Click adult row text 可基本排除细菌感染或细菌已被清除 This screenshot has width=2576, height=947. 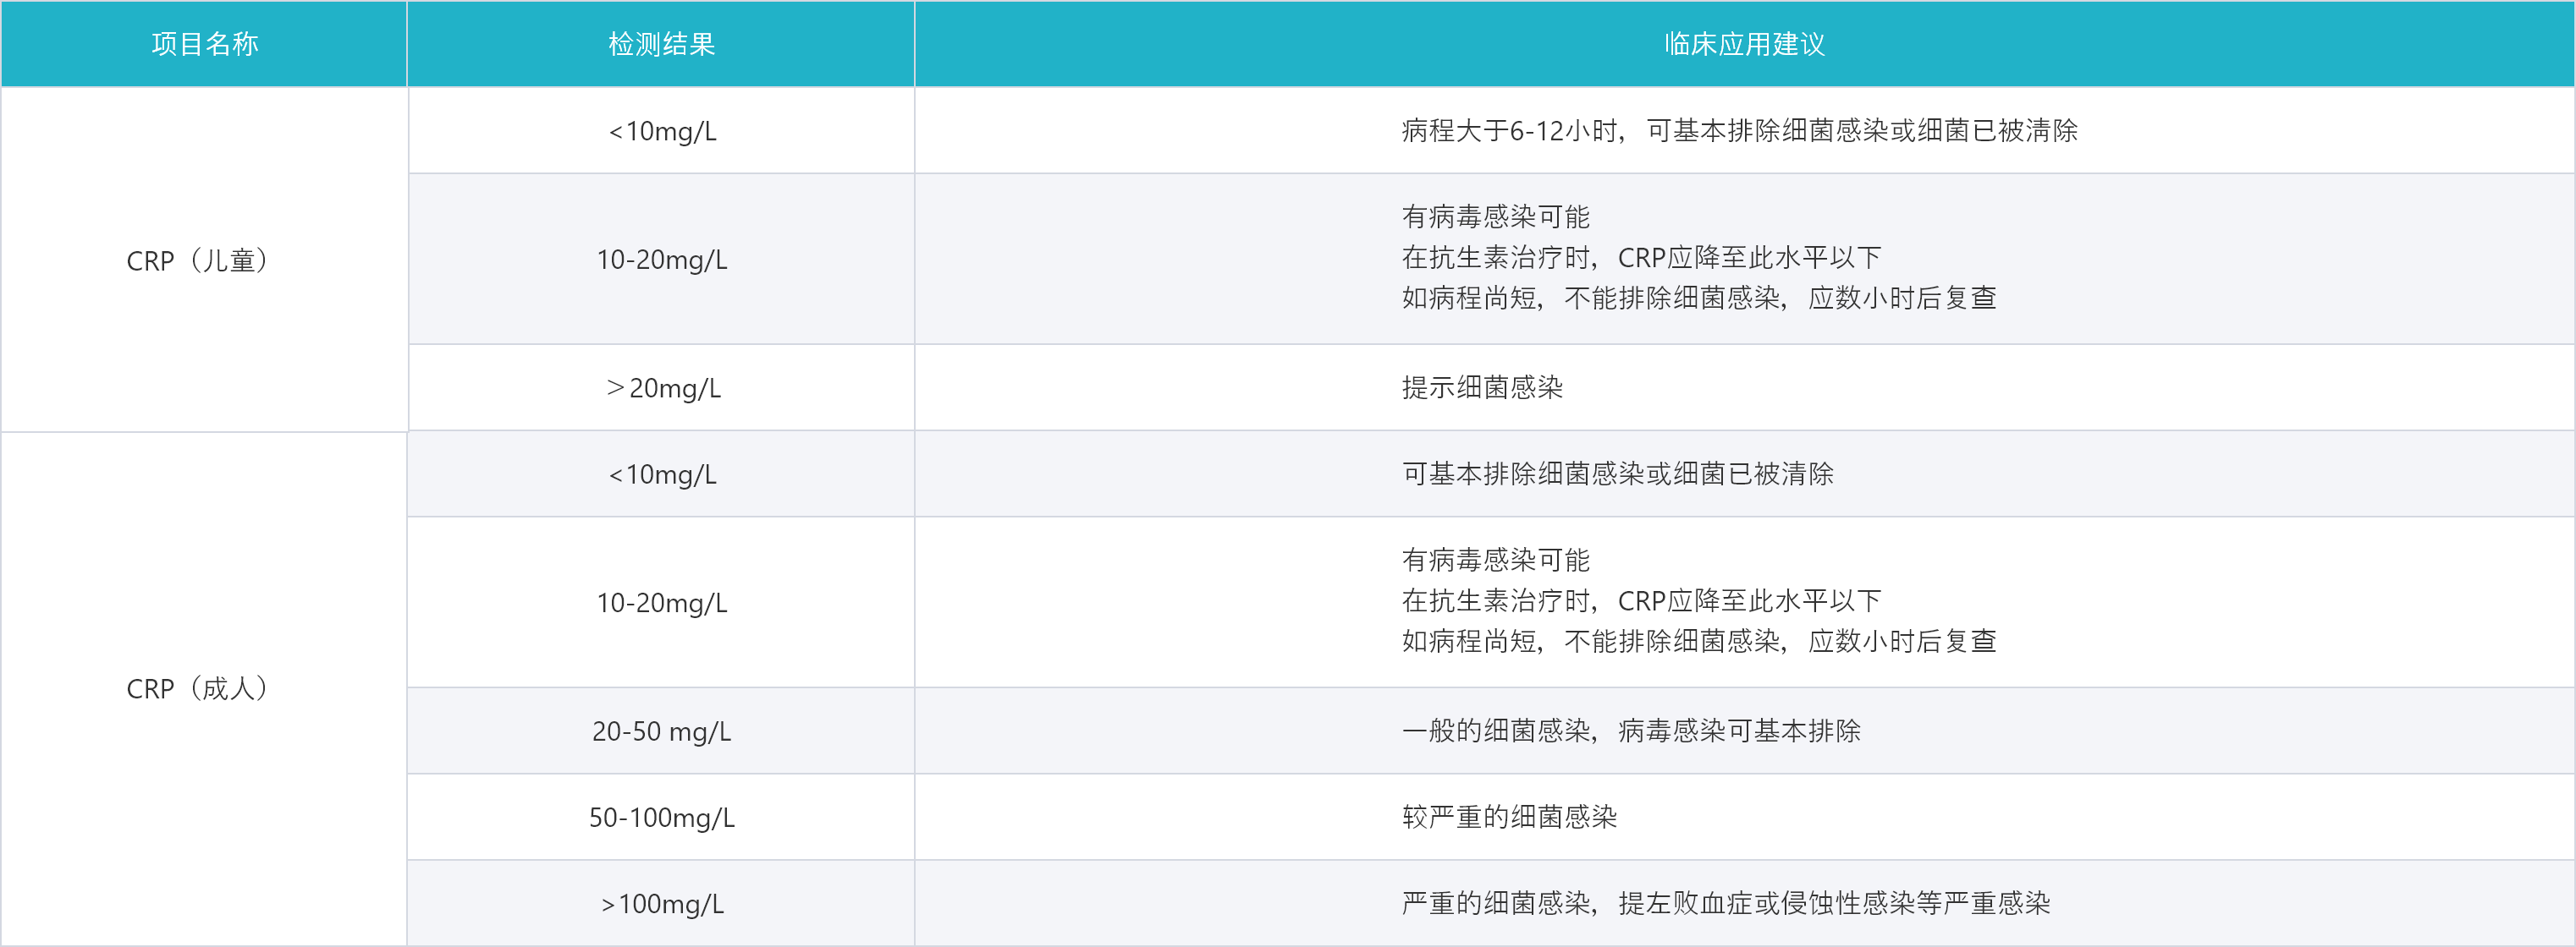(1617, 474)
